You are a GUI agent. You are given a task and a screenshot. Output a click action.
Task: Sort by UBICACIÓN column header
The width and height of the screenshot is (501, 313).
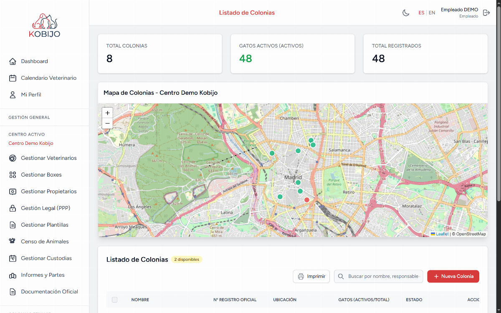click(285, 300)
